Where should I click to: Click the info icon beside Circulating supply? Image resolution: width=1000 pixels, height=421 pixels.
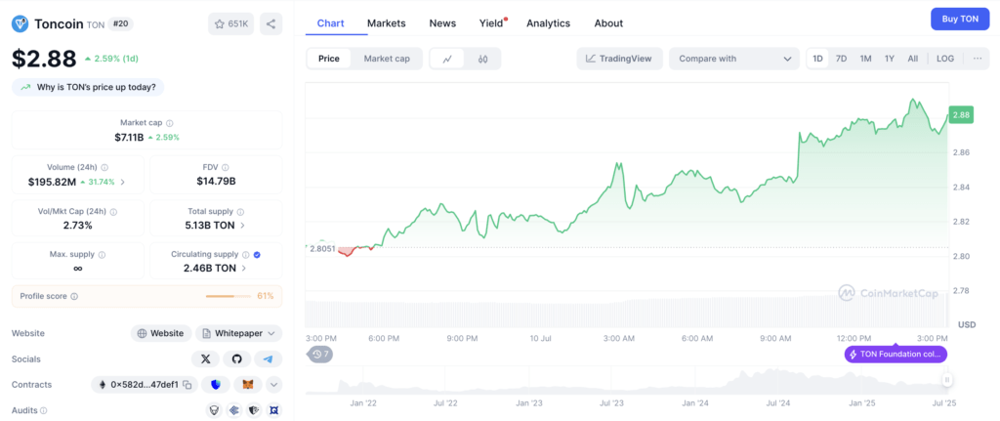click(245, 255)
